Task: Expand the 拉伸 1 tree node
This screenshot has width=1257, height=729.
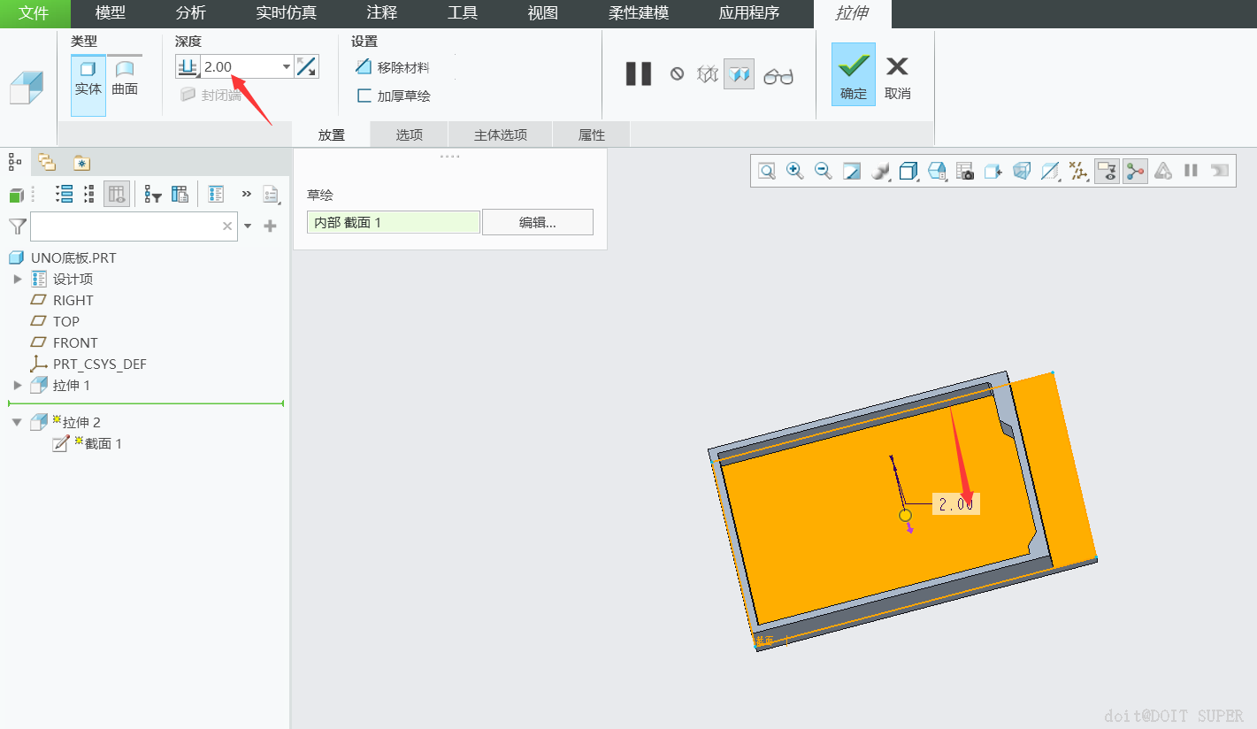Action: coord(17,385)
